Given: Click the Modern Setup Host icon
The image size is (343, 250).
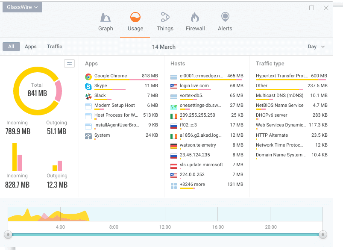Looking at the screenshot, I should [x=88, y=106].
